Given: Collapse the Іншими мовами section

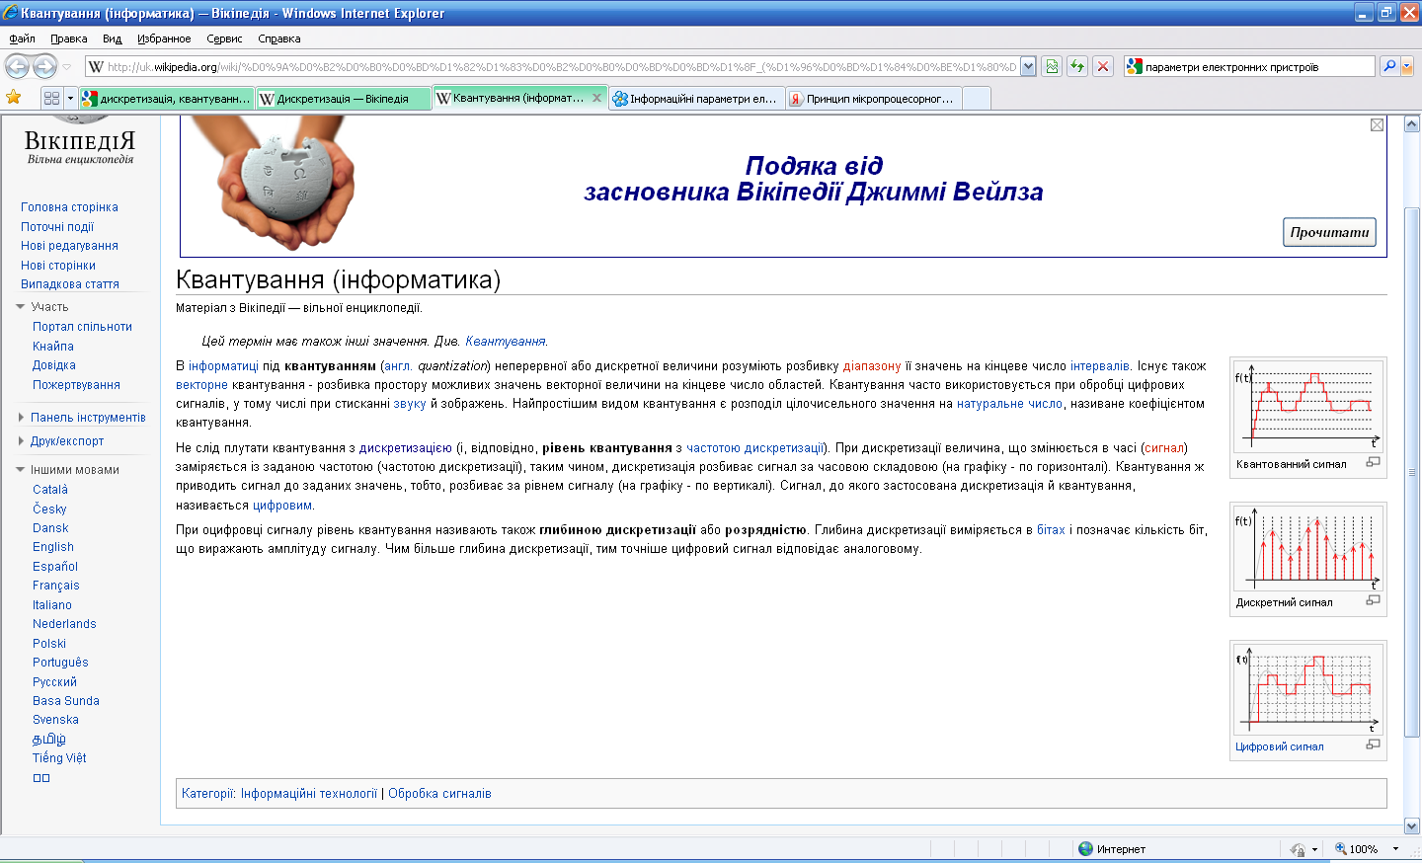Looking at the screenshot, I should click(20, 470).
